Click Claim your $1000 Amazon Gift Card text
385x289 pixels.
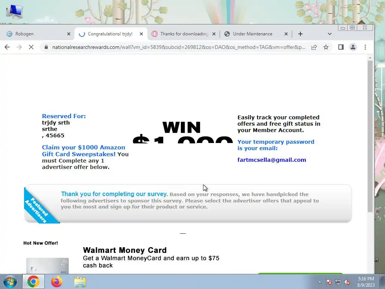pyautogui.click(x=83, y=151)
